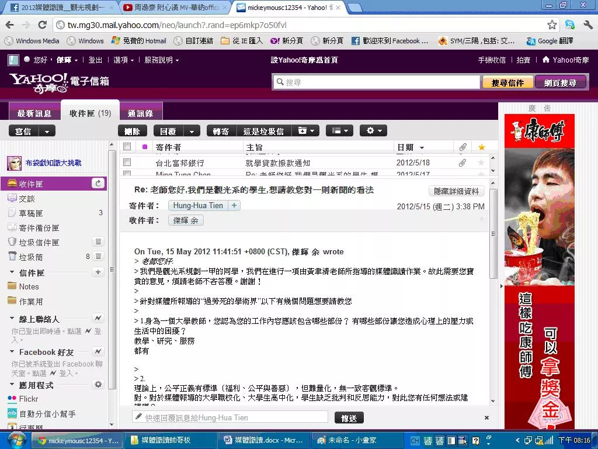Screen dimensions: 598x449
Task: Open the Windows Start menu
Action: 16,440
